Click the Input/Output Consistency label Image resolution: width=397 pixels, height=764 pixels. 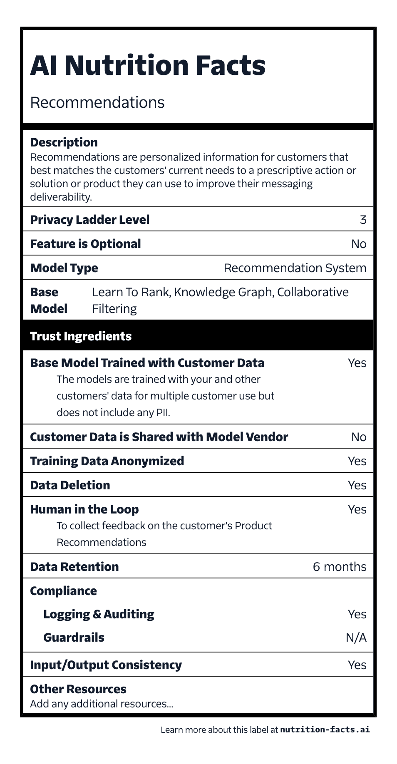click(106, 665)
